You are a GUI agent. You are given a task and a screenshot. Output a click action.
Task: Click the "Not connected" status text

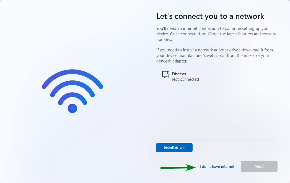(185, 79)
